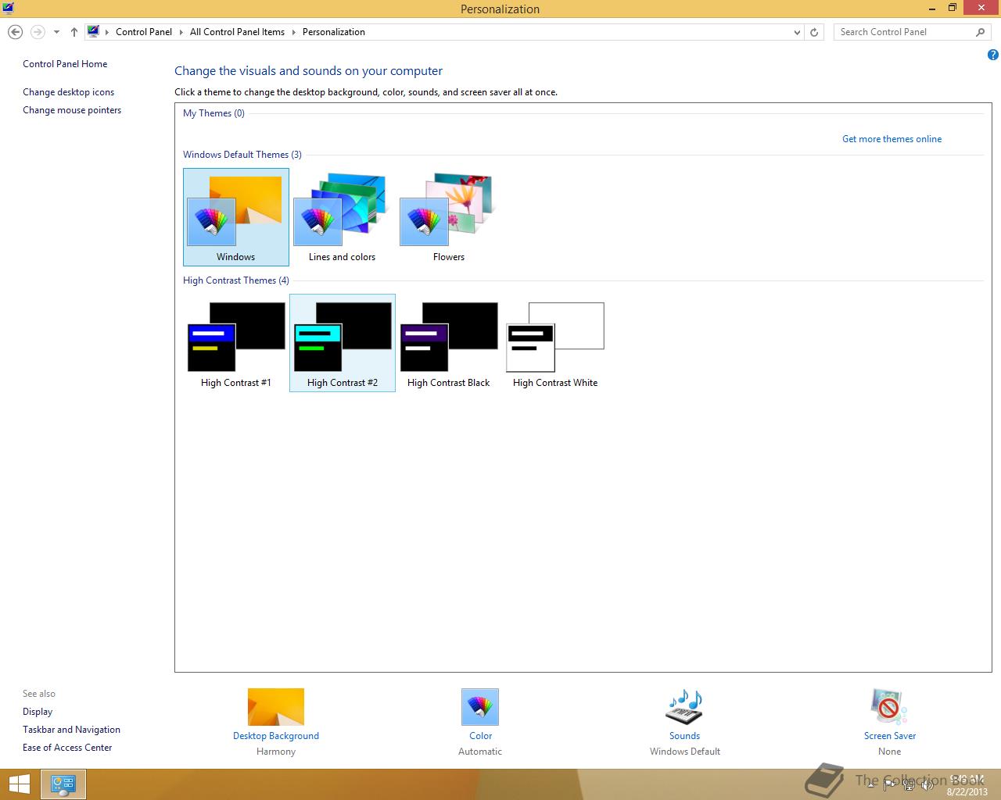Open Change desktop icons link
Image resolution: width=1001 pixels, height=800 pixels.
coord(68,92)
